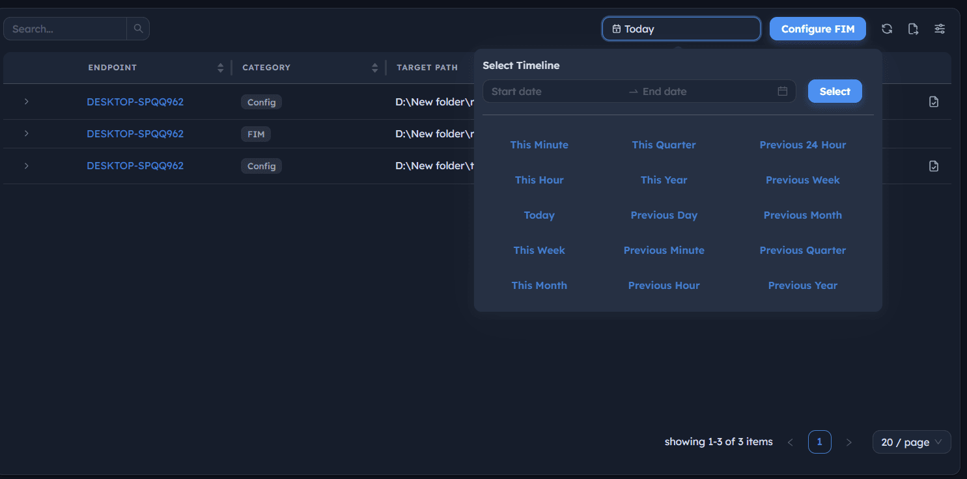Image resolution: width=967 pixels, height=479 pixels.
Task: Click the FIM category tag
Action: 256,134
